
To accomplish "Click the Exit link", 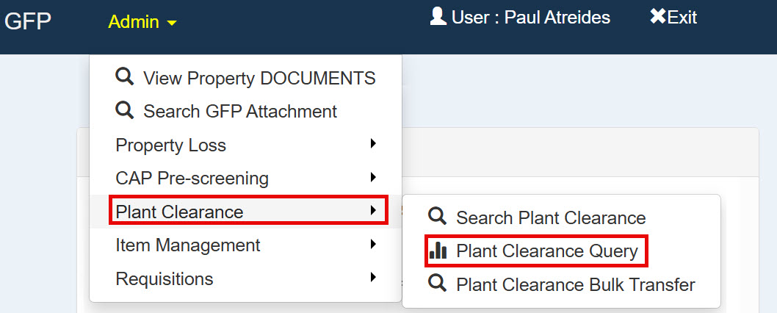I will coord(682,17).
